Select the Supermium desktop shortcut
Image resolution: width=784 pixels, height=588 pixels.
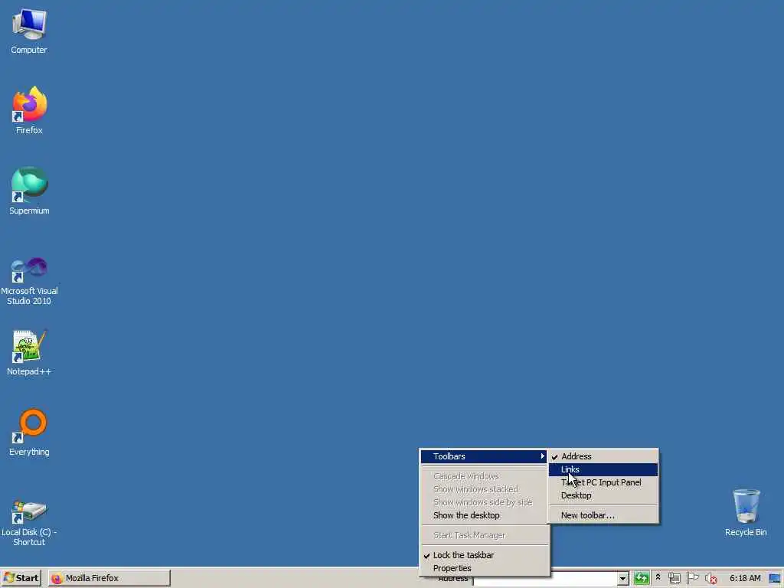[29, 191]
